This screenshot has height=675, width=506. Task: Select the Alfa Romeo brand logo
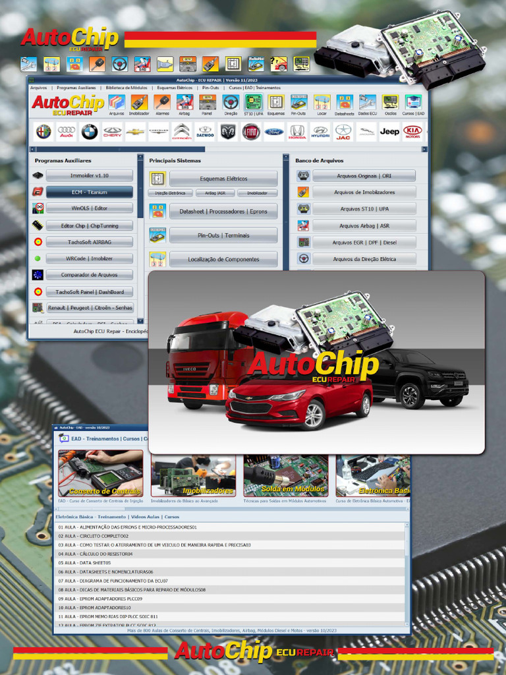click(x=43, y=132)
